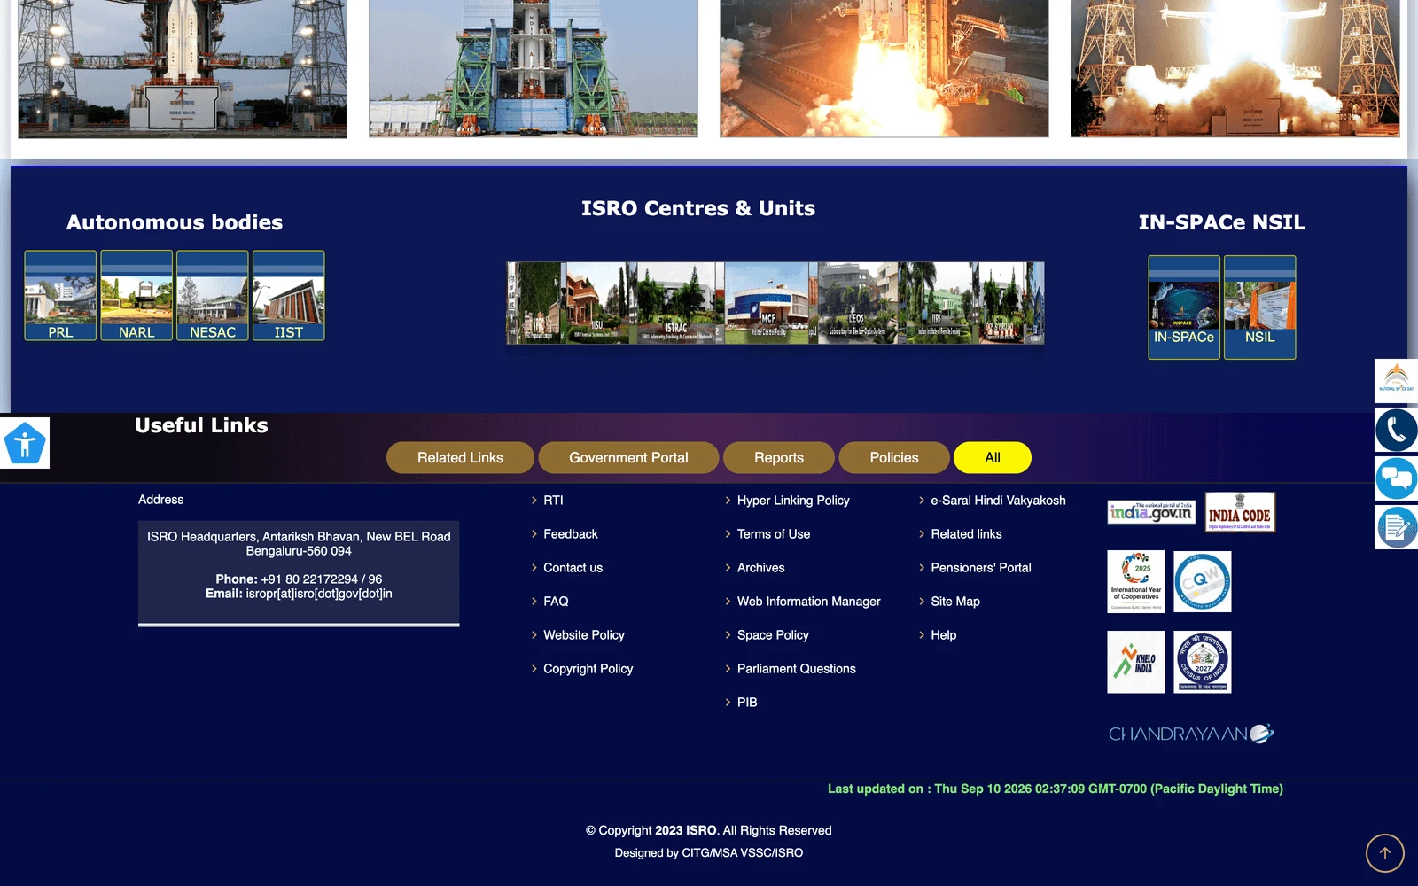Open the Copyright Policy link

tap(588, 669)
